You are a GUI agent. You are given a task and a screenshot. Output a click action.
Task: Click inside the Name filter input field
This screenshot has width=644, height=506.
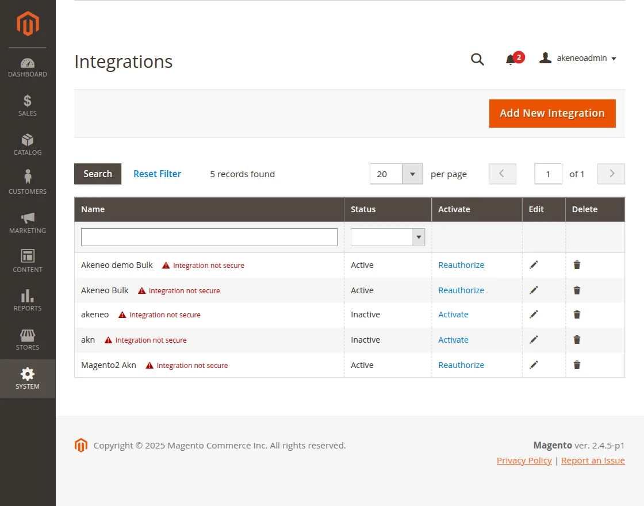coord(209,237)
